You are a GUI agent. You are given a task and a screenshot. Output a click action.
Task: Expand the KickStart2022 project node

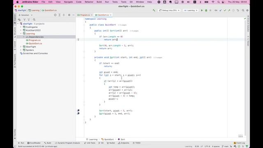21,30
